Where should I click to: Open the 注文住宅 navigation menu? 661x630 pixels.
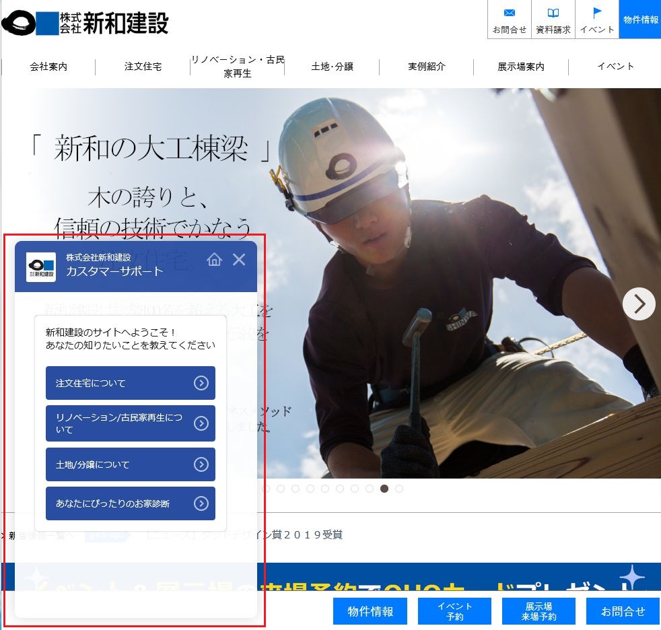(143, 67)
